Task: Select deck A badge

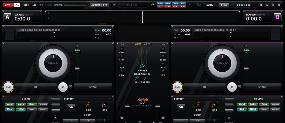Action: [7, 17]
